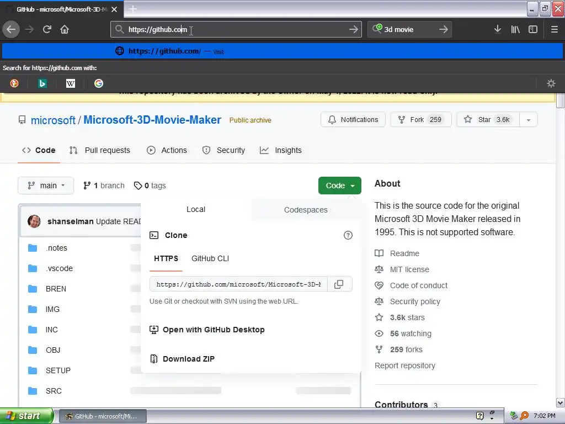Open the SRC folder
The height and width of the screenshot is (424, 565).
pos(54,391)
